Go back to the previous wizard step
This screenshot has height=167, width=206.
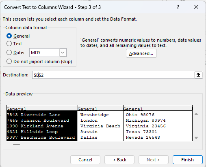pyautogui.click(x=119, y=160)
